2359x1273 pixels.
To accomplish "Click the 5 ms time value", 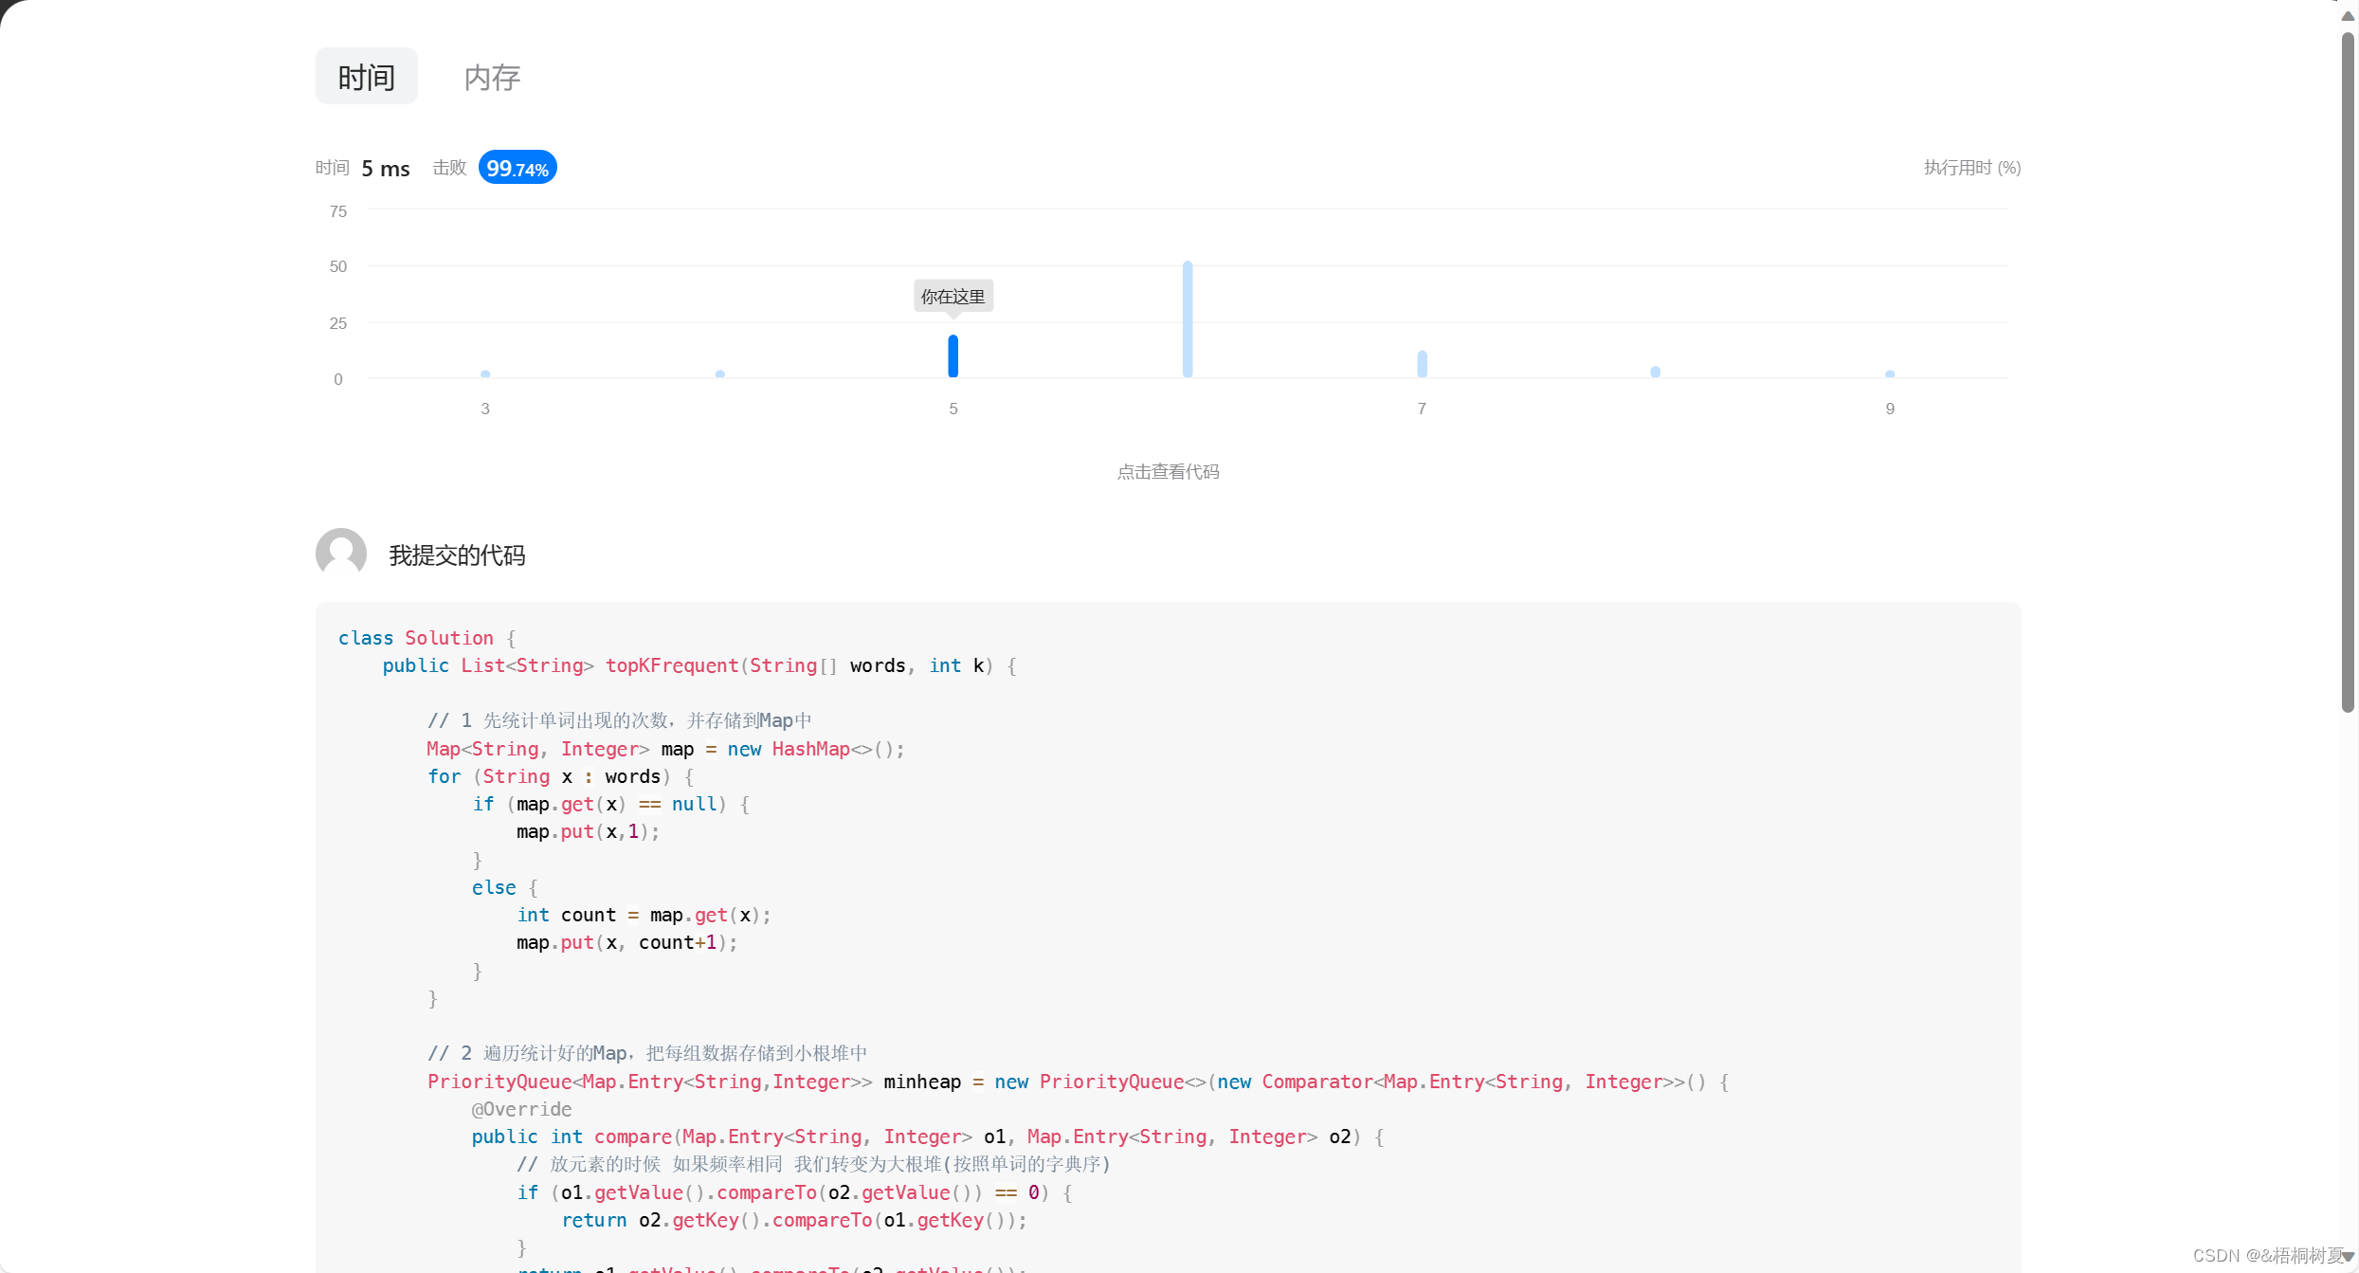I will coord(386,169).
